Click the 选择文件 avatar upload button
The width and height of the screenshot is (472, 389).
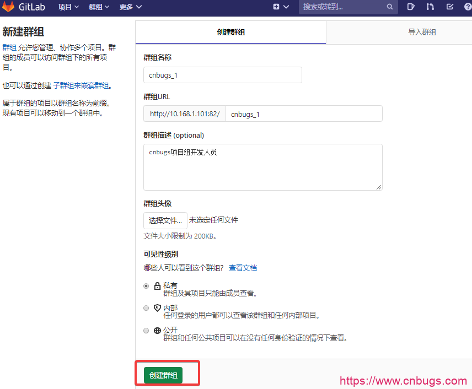165,220
